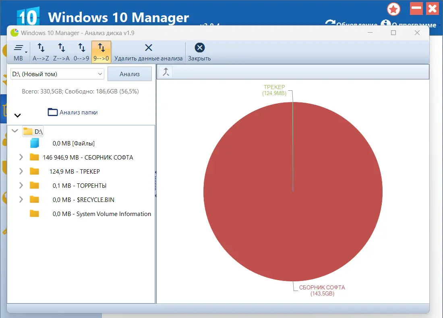The width and height of the screenshot is (443, 318).
Task: Expand the СБОРНИК СОФТА folder
Action: click(21, 157)
